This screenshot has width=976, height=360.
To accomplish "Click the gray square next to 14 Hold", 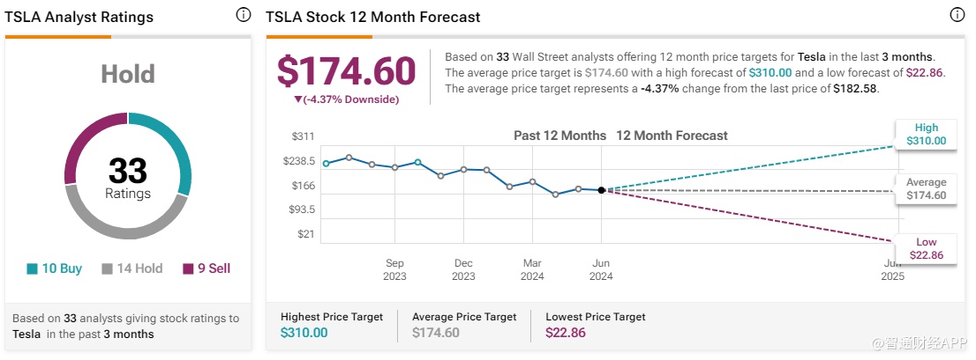I will [108, 269].
